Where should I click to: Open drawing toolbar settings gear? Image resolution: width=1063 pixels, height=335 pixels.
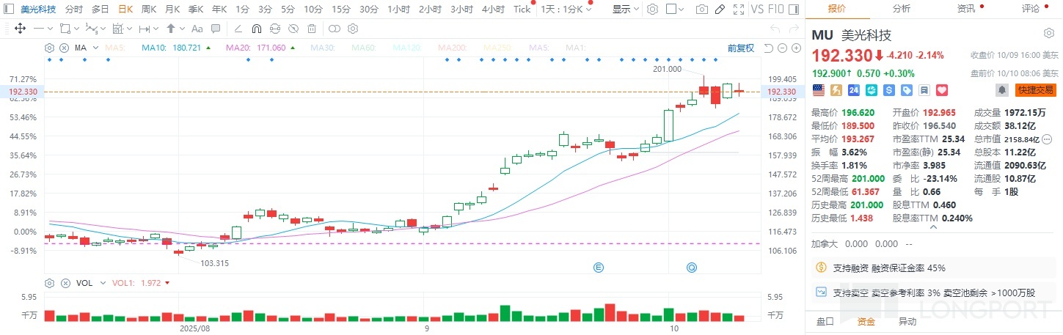tap(353, 29)
